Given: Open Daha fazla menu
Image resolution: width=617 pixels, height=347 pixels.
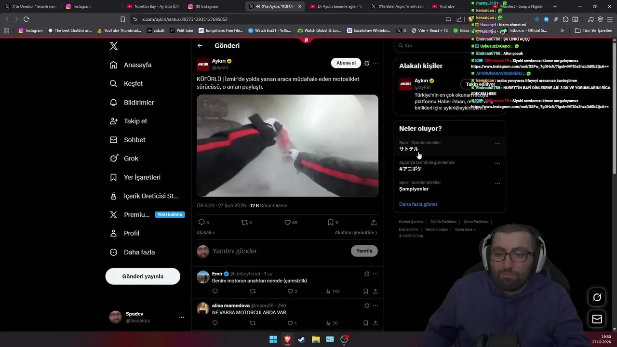Looking at the screenshot, I should tap(132, 252).
